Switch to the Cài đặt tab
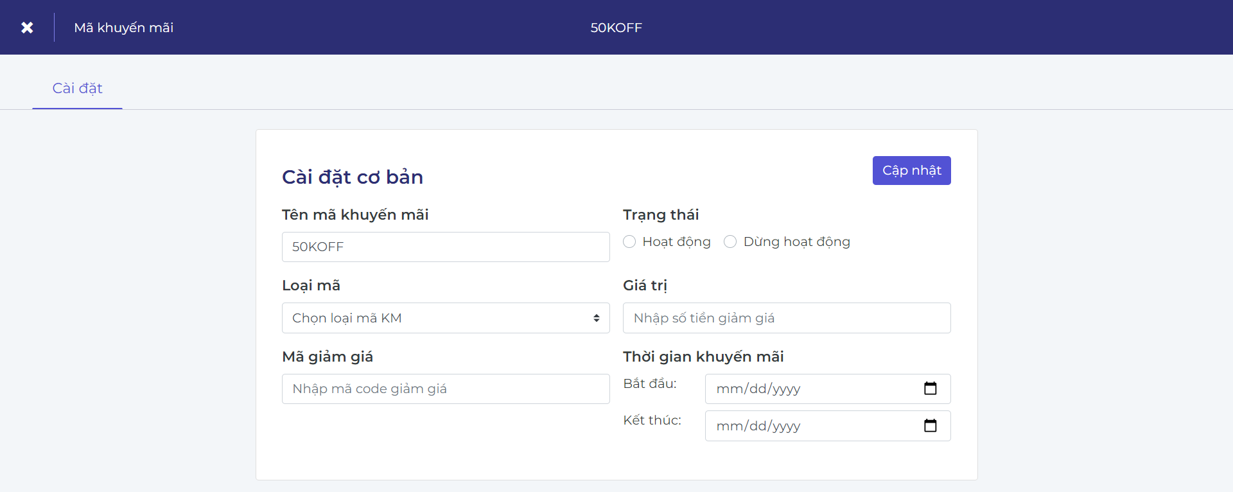 point(77,89)
